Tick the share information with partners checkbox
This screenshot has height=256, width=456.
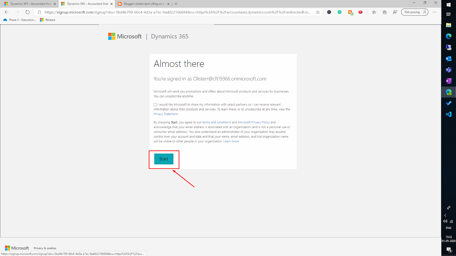pos(155,105)
